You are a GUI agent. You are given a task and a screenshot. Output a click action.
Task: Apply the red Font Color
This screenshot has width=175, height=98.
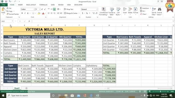(x=43, y=13)
